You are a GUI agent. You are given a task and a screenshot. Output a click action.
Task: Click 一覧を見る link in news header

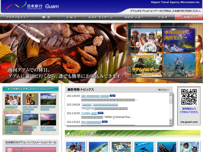tap(163, 90)
